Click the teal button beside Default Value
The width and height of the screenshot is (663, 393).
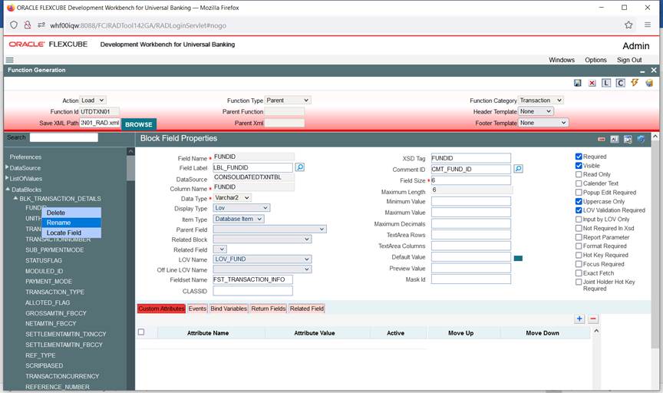[x=518, y=258]
